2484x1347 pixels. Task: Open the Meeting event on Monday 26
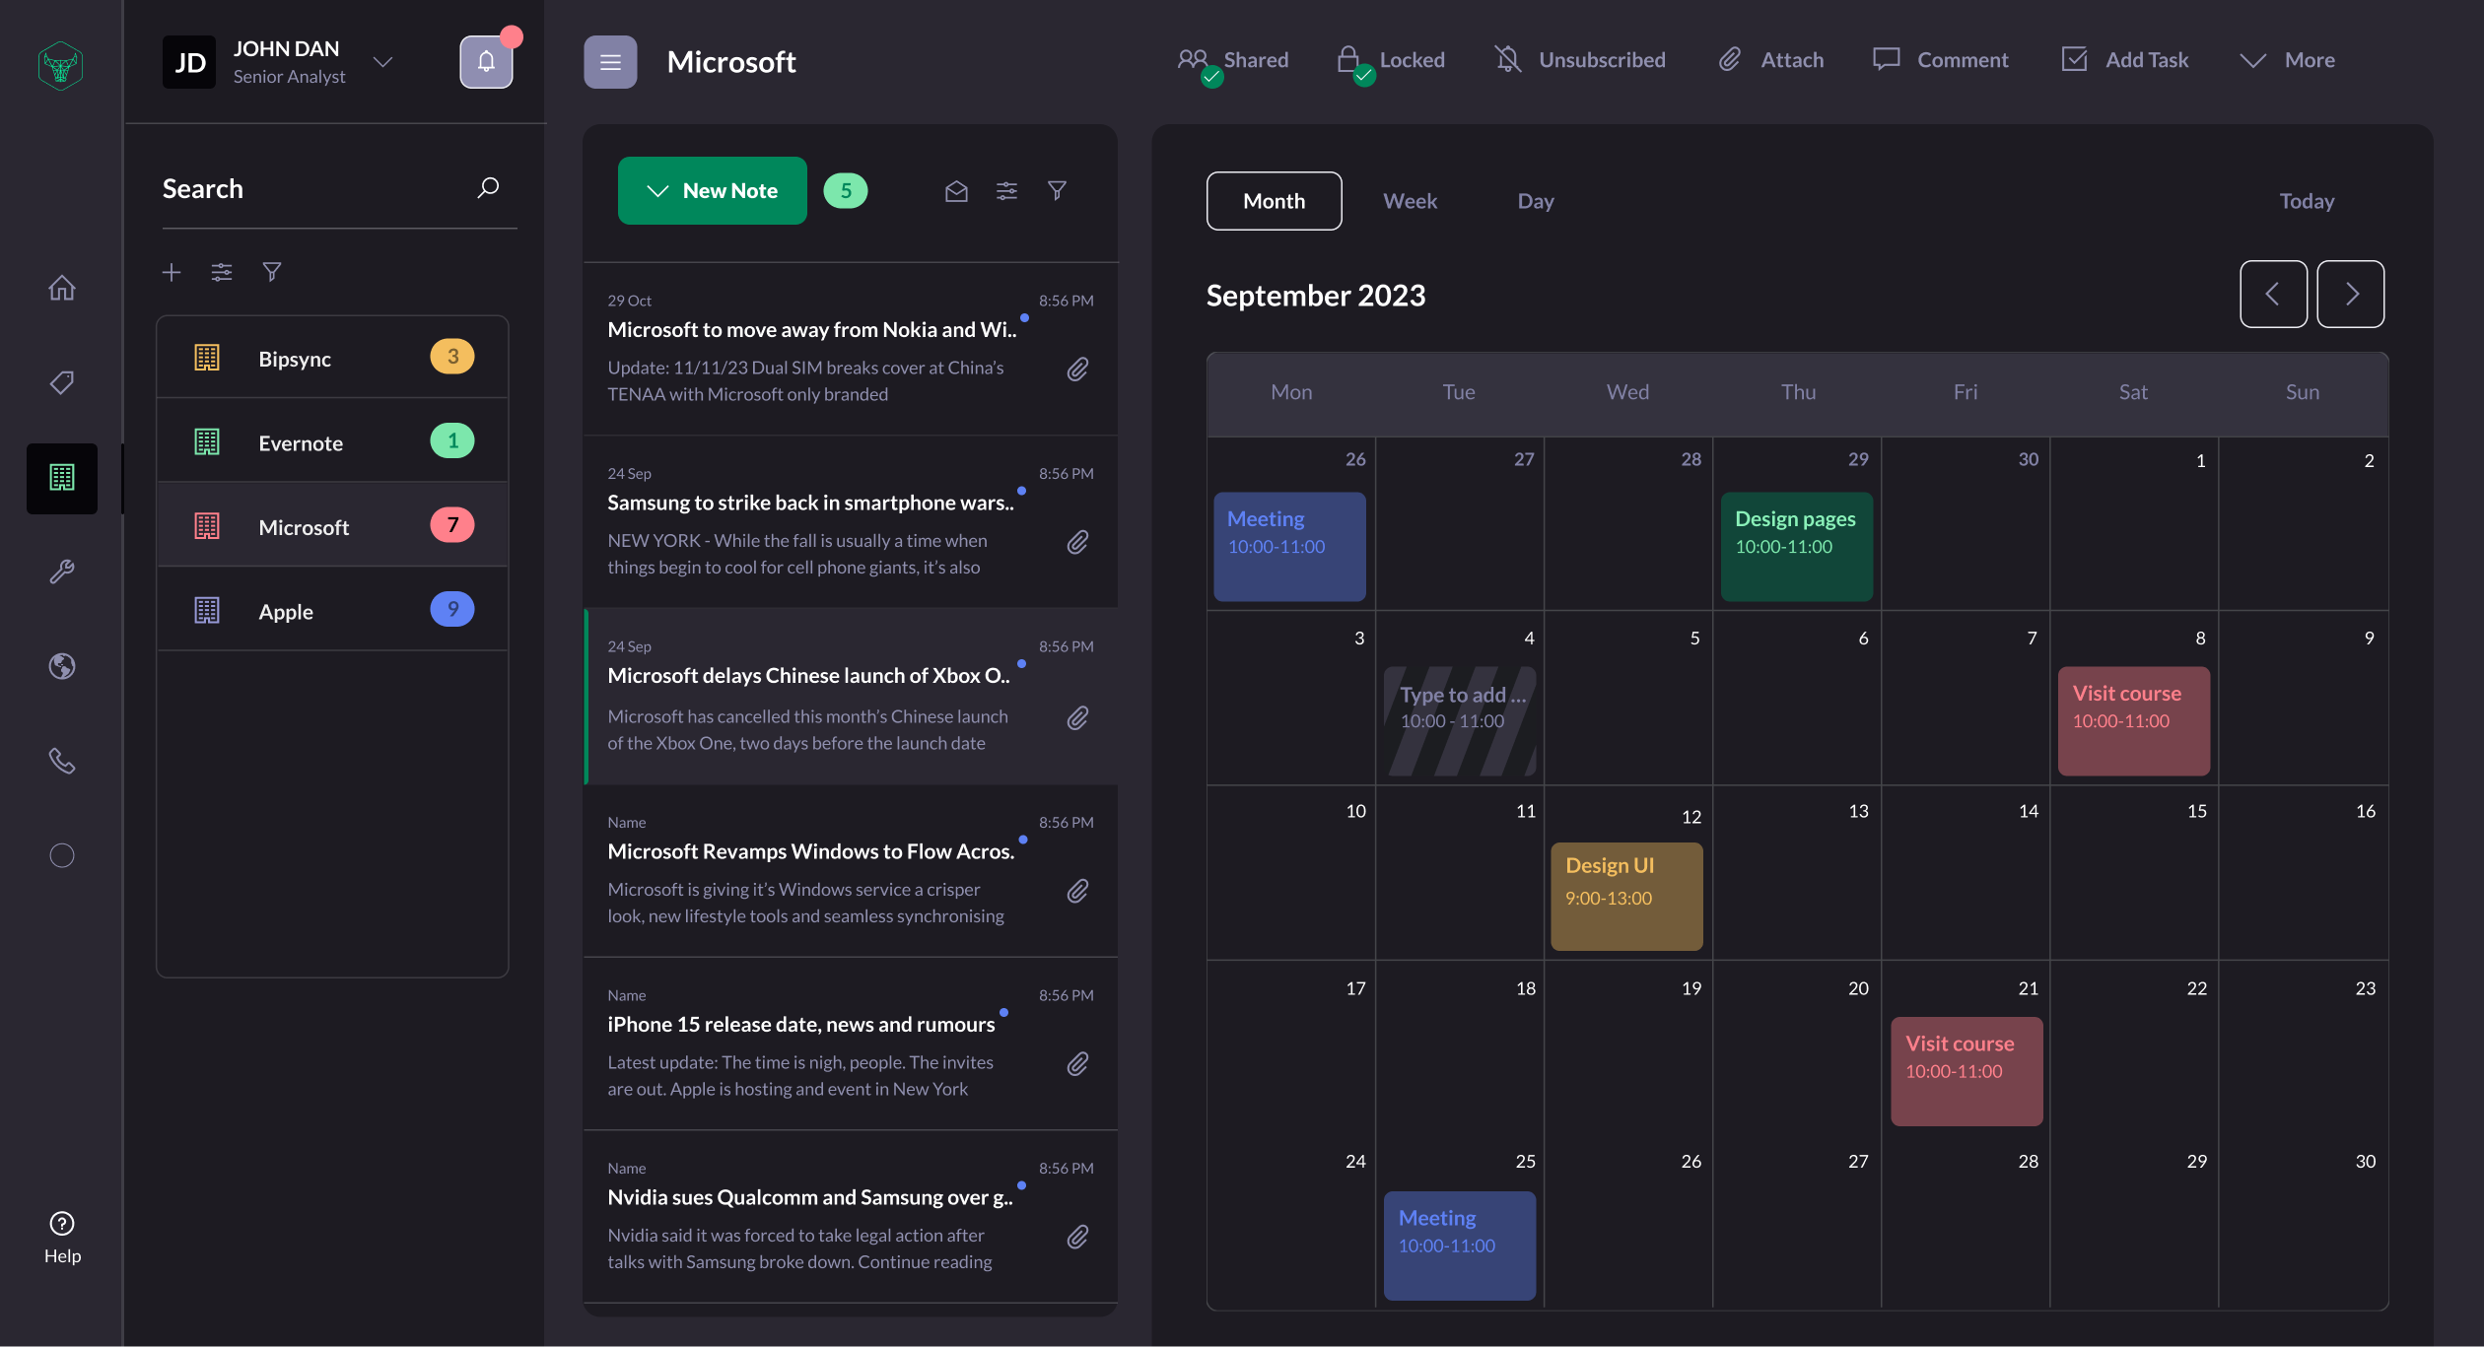click(1289, 547)
